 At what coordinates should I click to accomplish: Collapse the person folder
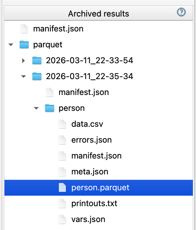click(37, 108)
